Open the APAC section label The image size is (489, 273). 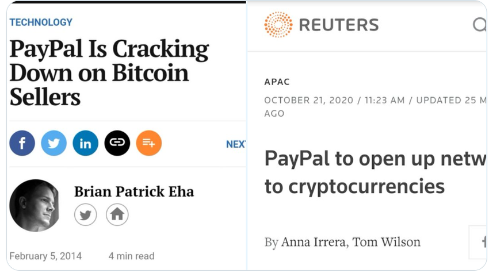point(277,82)
